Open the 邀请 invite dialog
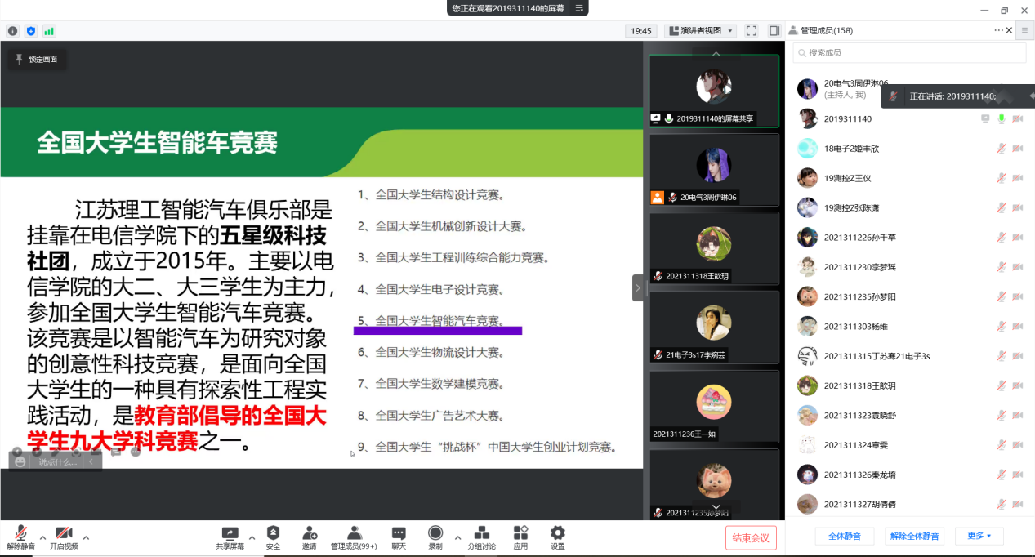 coord(310,537)
